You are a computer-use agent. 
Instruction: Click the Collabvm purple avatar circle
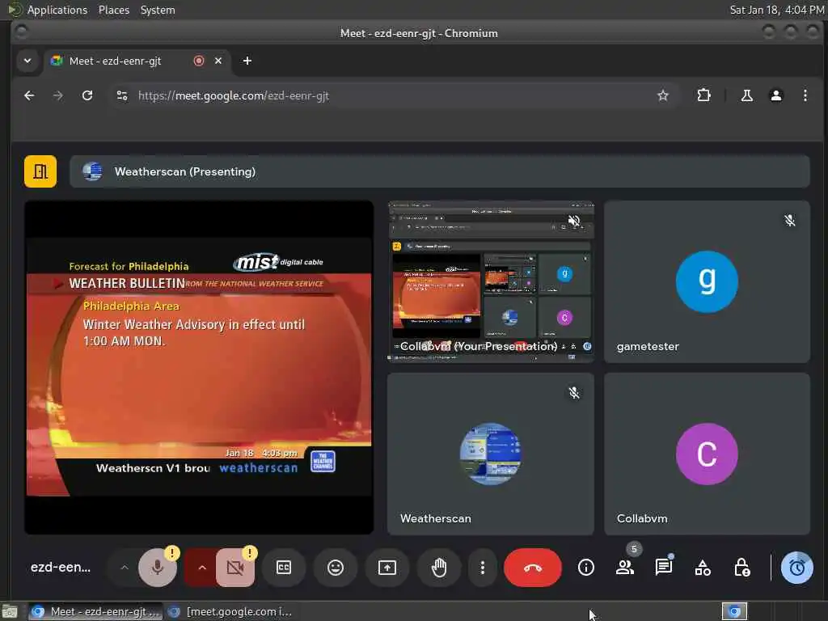707,454
